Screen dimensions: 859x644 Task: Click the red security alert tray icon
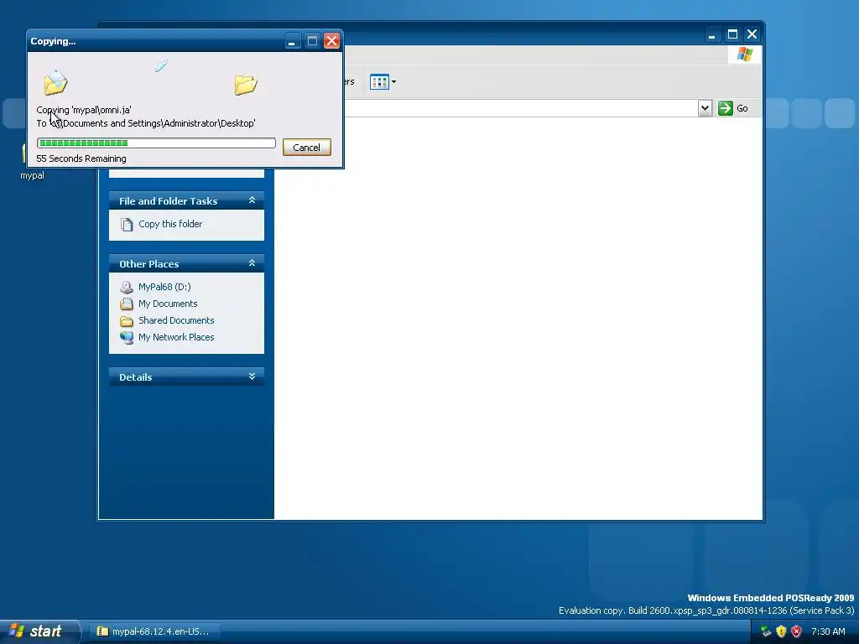[797, 631]
